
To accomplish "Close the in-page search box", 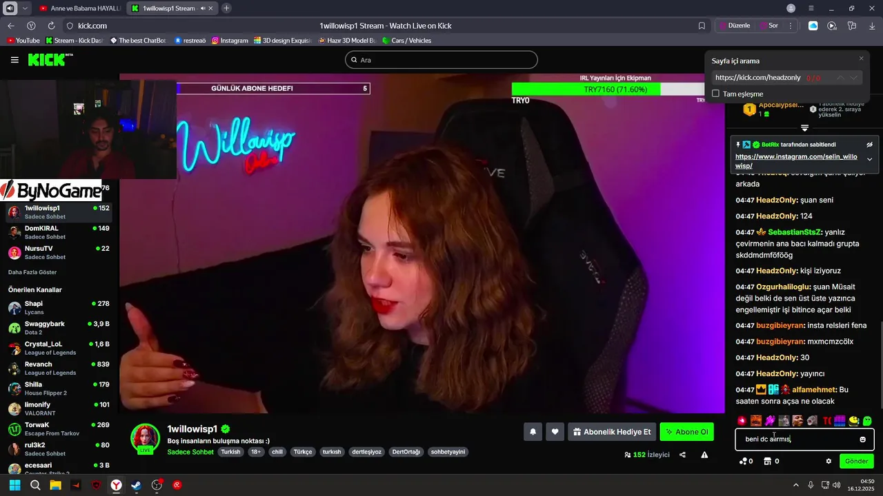I will click(861, 59).
